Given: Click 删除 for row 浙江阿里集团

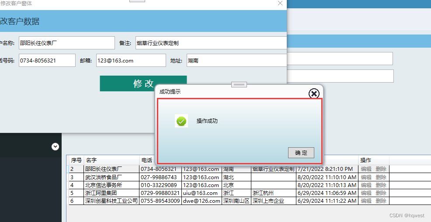Looking at the screenshot, I should pos(381,193).
